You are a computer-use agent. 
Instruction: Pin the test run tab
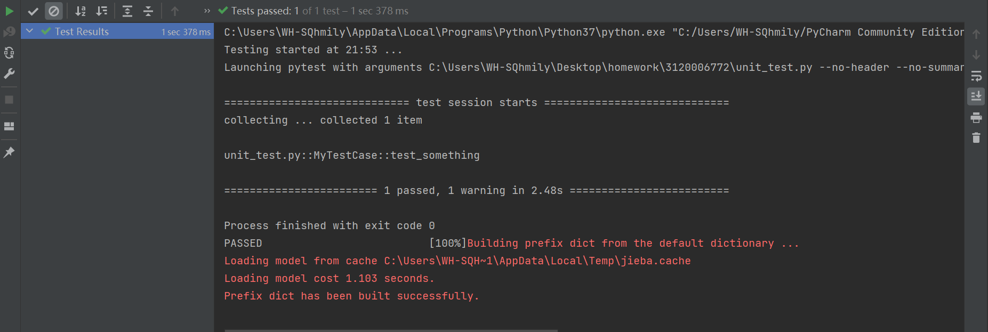coord(9,152)
